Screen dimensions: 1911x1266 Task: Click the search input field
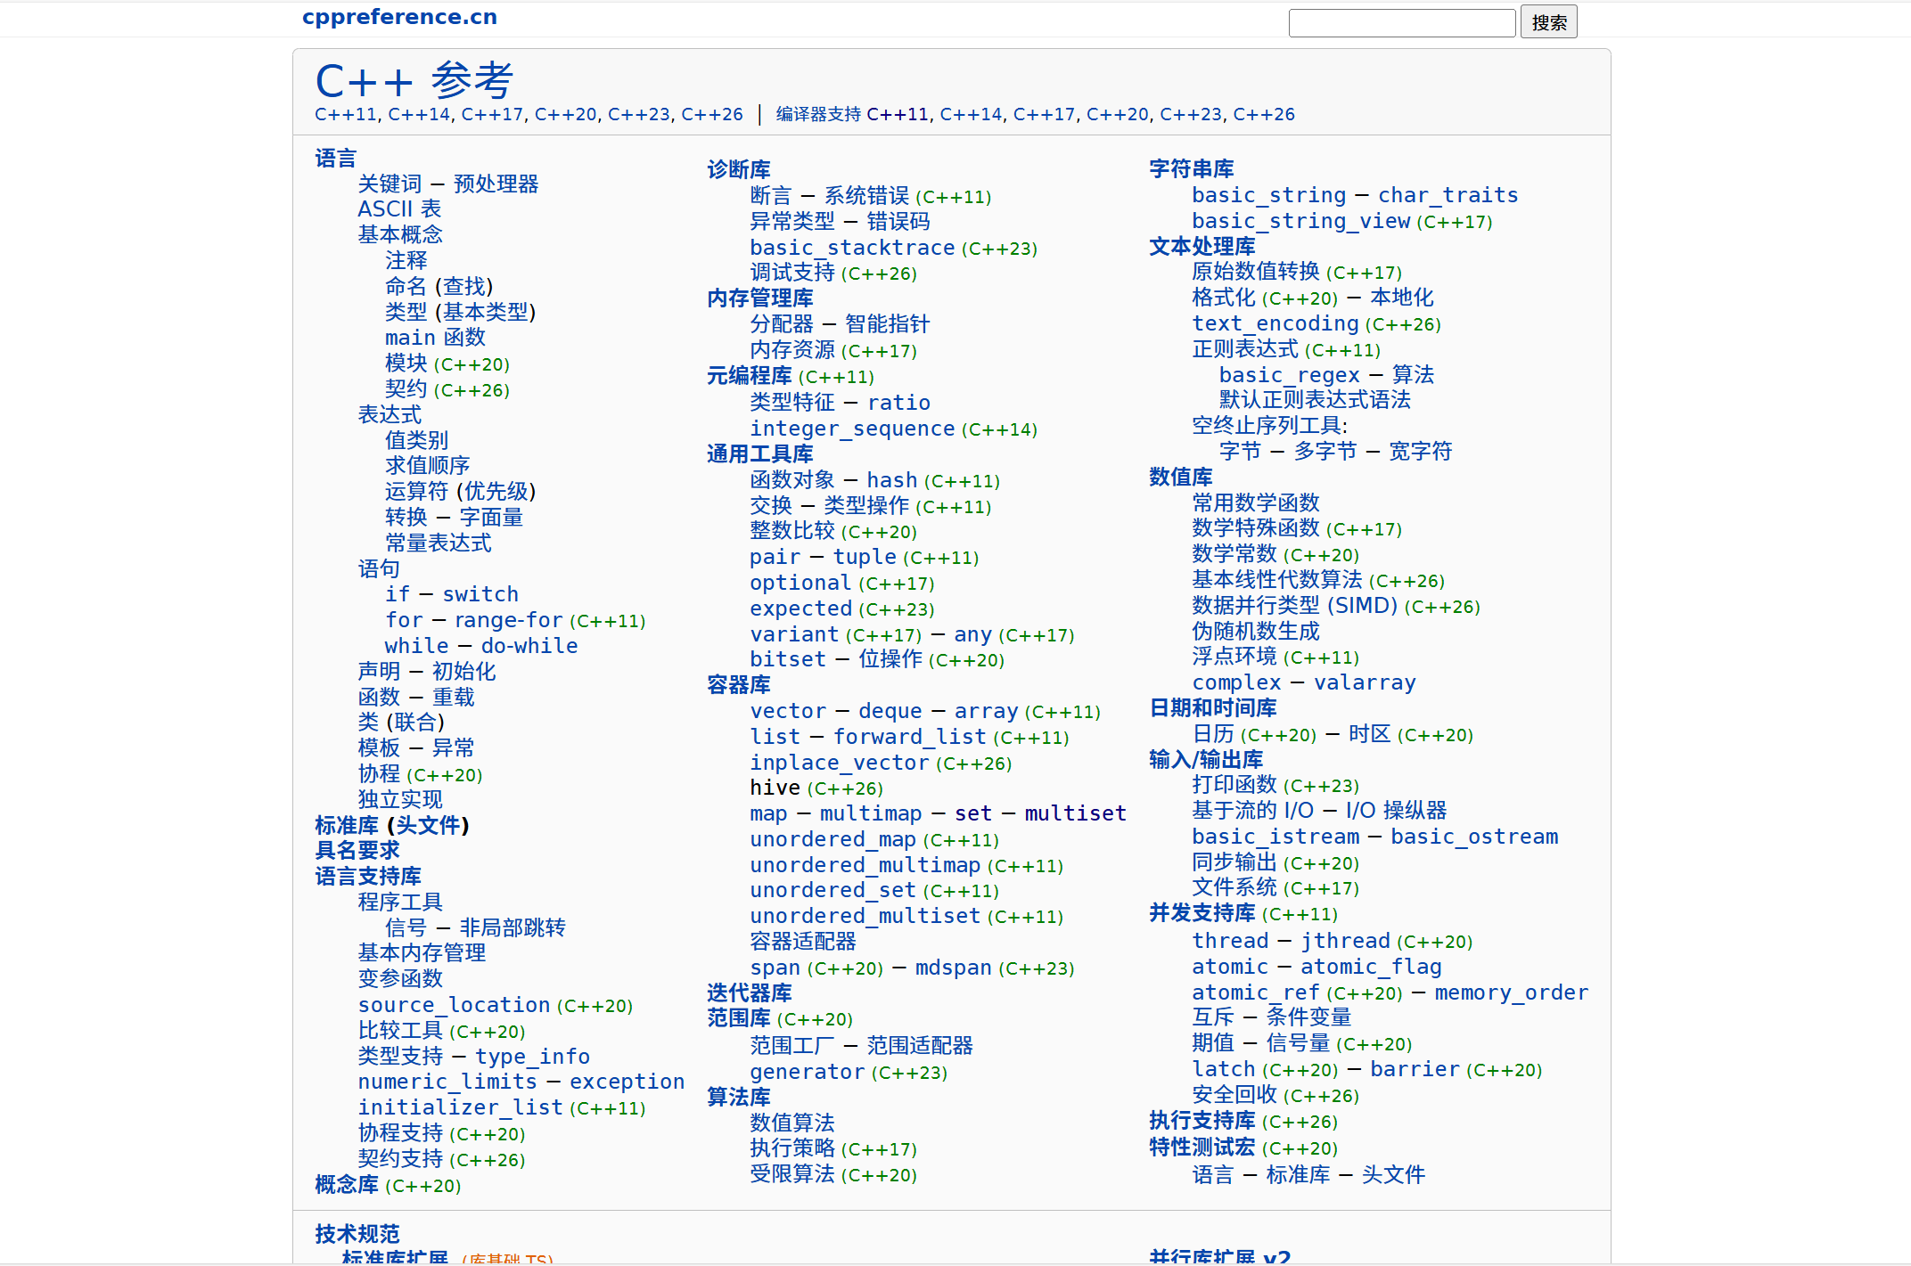pyautogui.click(x=1401, y=23)
